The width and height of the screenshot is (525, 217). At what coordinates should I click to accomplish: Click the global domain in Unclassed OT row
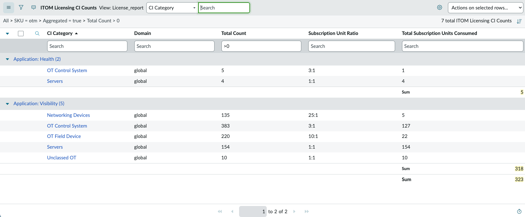(x=140, y=158)
